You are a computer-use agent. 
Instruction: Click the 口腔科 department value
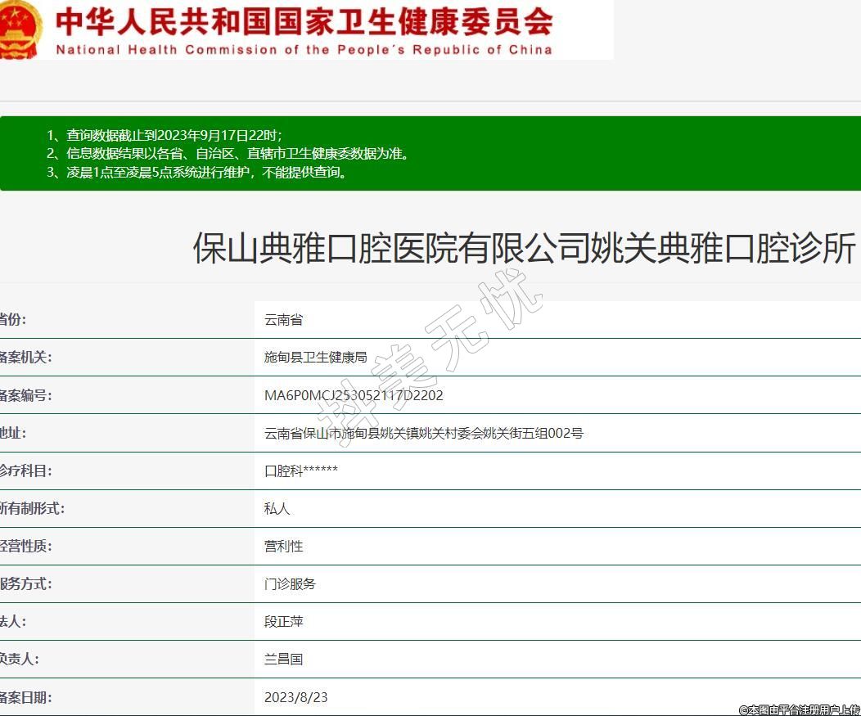[300, 471]
